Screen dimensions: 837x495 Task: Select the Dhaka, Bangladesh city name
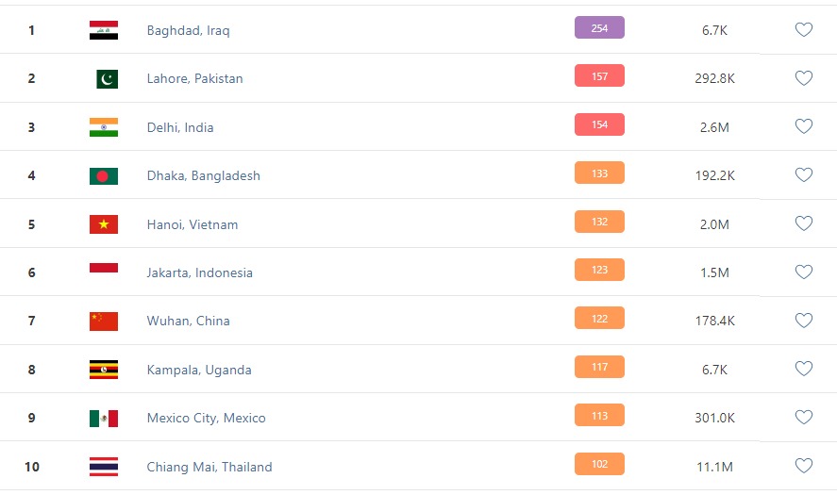click(x=204, y=175)
